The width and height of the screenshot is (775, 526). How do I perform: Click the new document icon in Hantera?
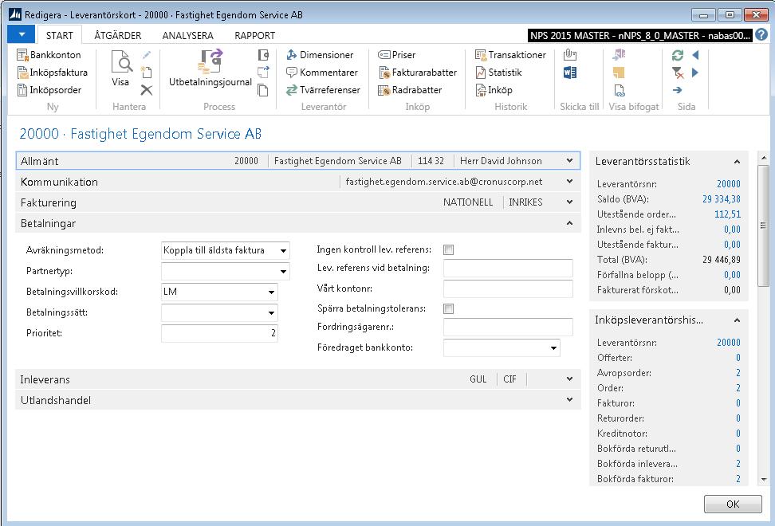[146, 72]
